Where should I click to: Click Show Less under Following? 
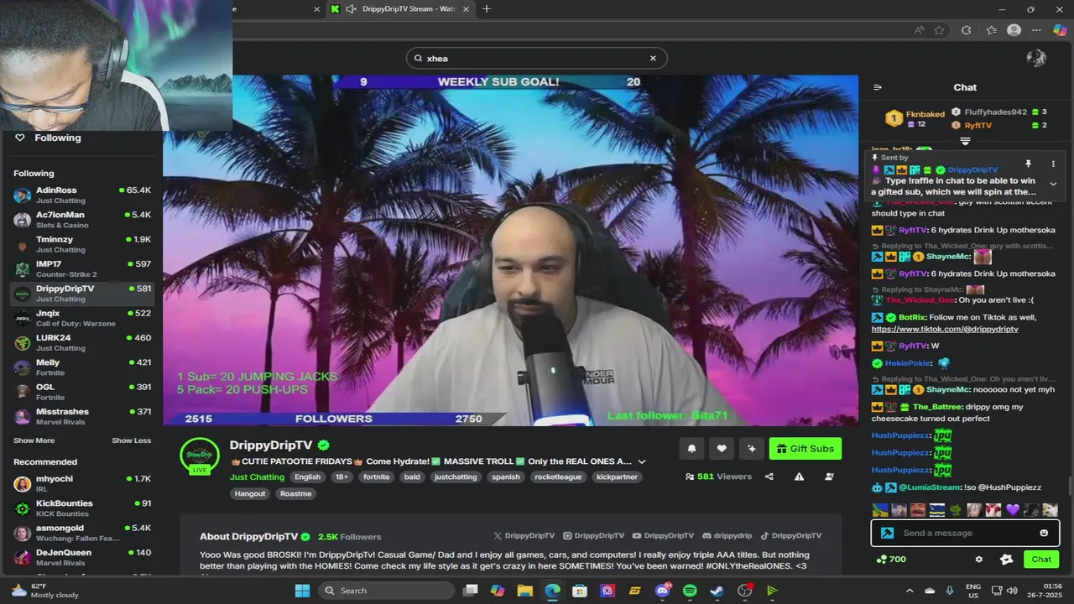[132, 440]
